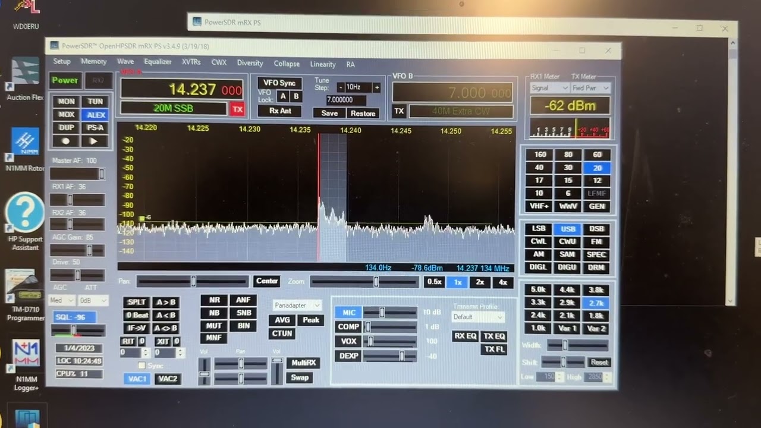Open Panadapter display mode dropdown
This screenshot has height=428, width=761.
click(x=297, y=305)
